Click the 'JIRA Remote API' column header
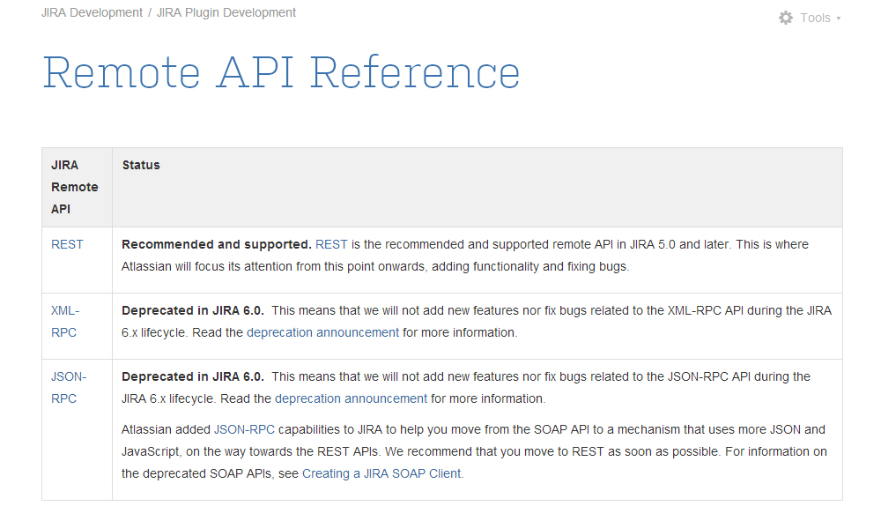This screenshot has height=506, width=881. click(x=75, y=187)
